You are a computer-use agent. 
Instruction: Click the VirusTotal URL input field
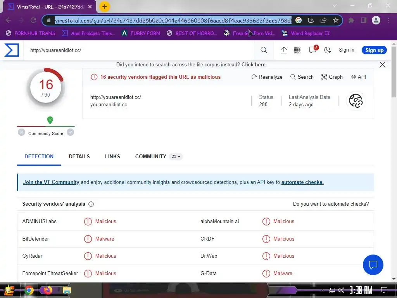click(139, 50)
